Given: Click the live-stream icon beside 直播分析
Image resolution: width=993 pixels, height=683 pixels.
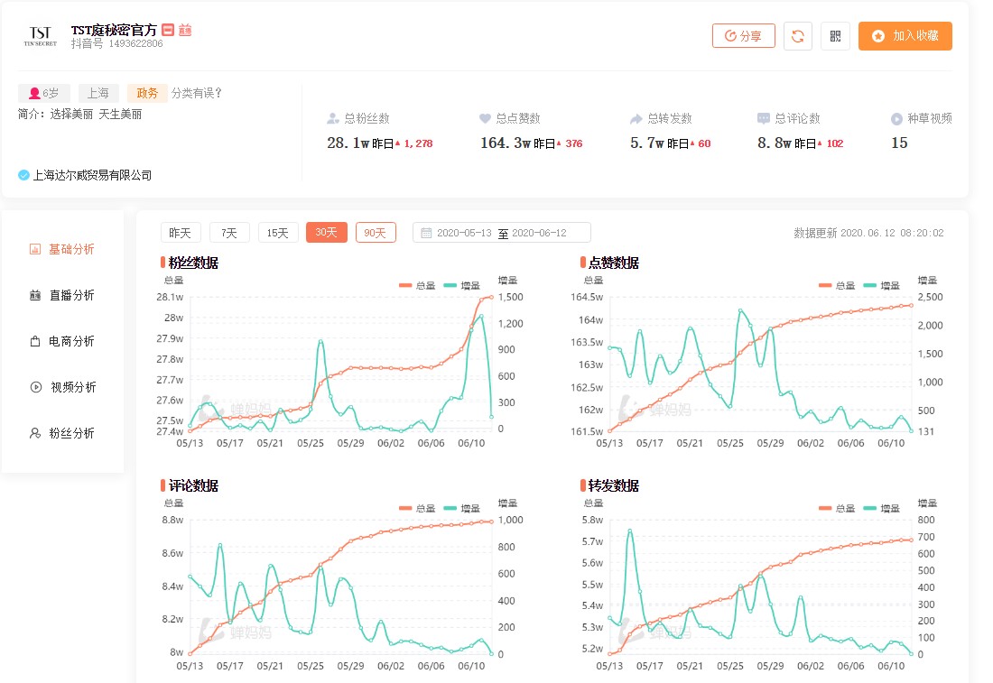Looking at the screenshot, I should pyautogui.click(x=35, y=296).
